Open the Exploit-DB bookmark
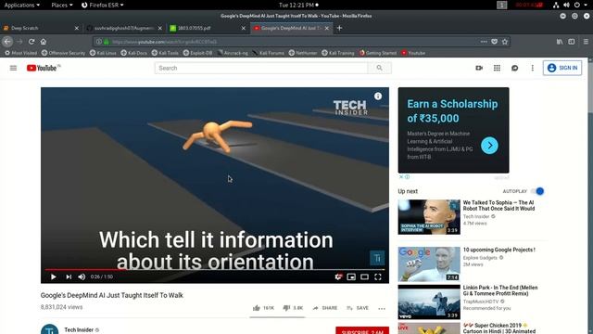 [x=197, y=53]
